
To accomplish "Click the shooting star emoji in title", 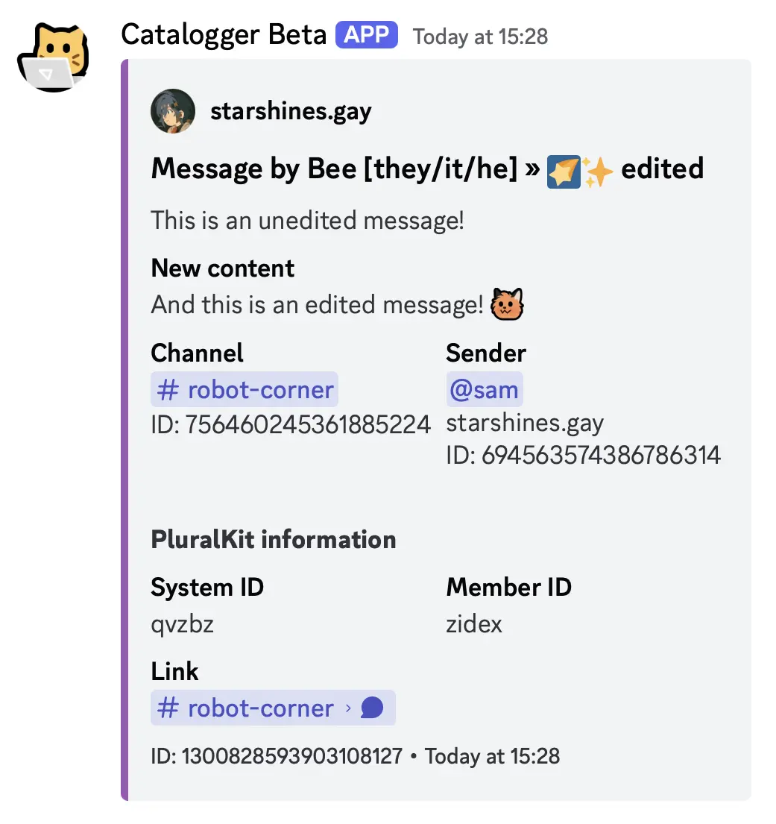I will coord(564,170).
